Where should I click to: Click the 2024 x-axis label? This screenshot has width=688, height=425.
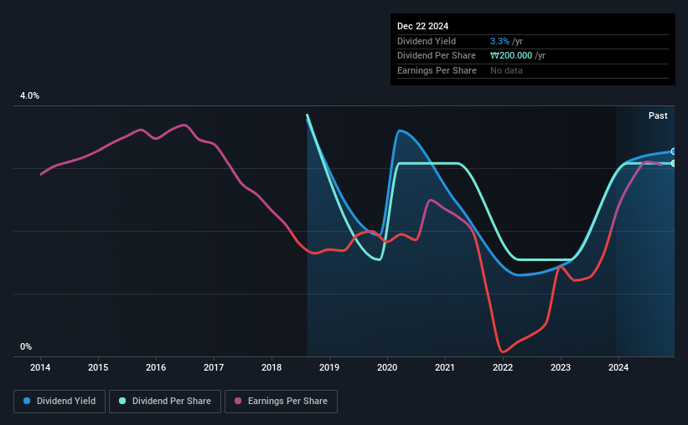[x=618, y=367]
